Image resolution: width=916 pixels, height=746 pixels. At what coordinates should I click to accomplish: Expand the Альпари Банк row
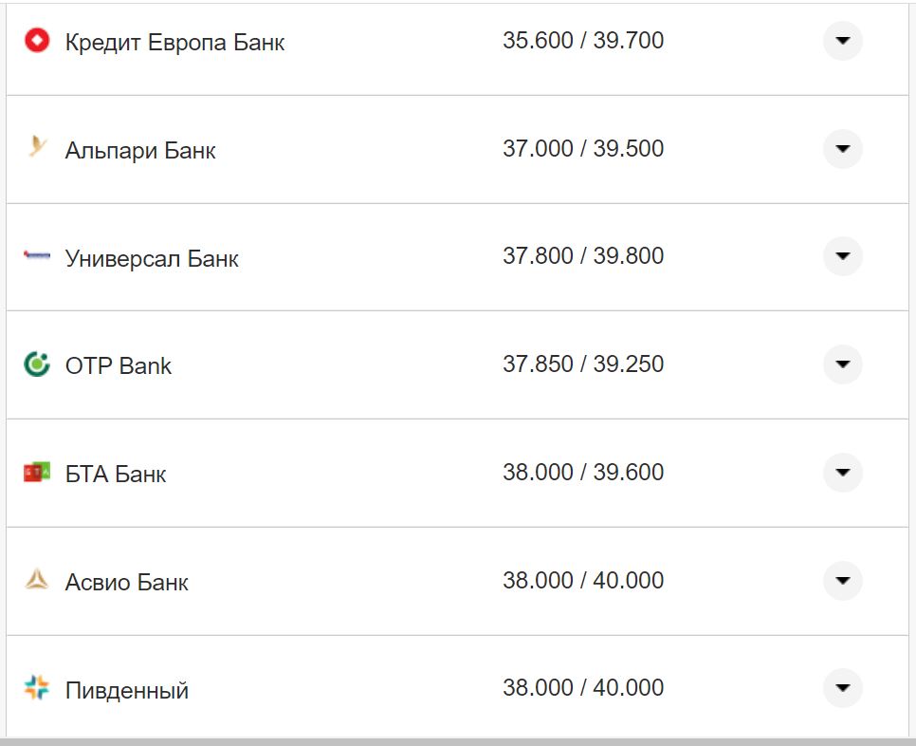(x=842, y=149)
